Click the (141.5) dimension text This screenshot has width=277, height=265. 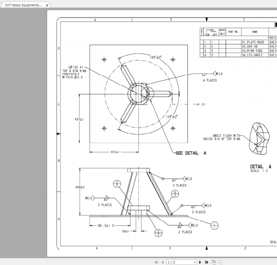coord(199,104)
